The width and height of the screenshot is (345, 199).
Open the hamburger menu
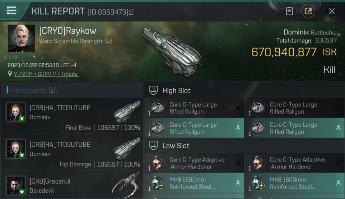point(11,10)
